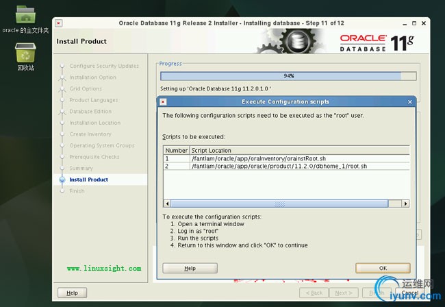Viewport: 445px width, 307px height.
Task: Select the Product Languages step
Action: coord(94,100)
